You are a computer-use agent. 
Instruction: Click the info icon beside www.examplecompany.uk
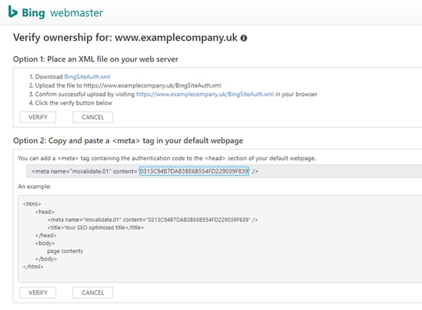244,38
